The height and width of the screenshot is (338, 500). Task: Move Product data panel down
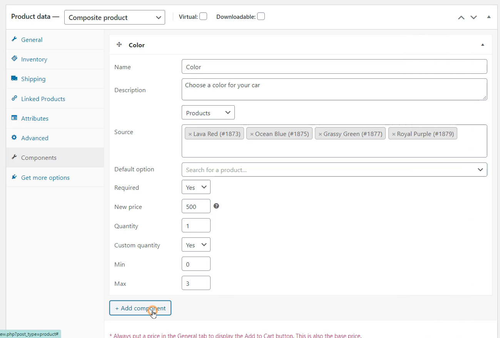[x=474, y=17]
